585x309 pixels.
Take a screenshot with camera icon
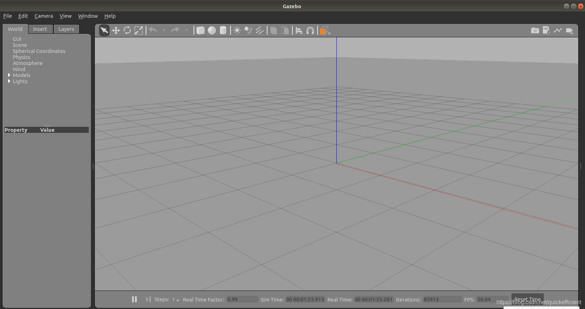coord(535,31)
